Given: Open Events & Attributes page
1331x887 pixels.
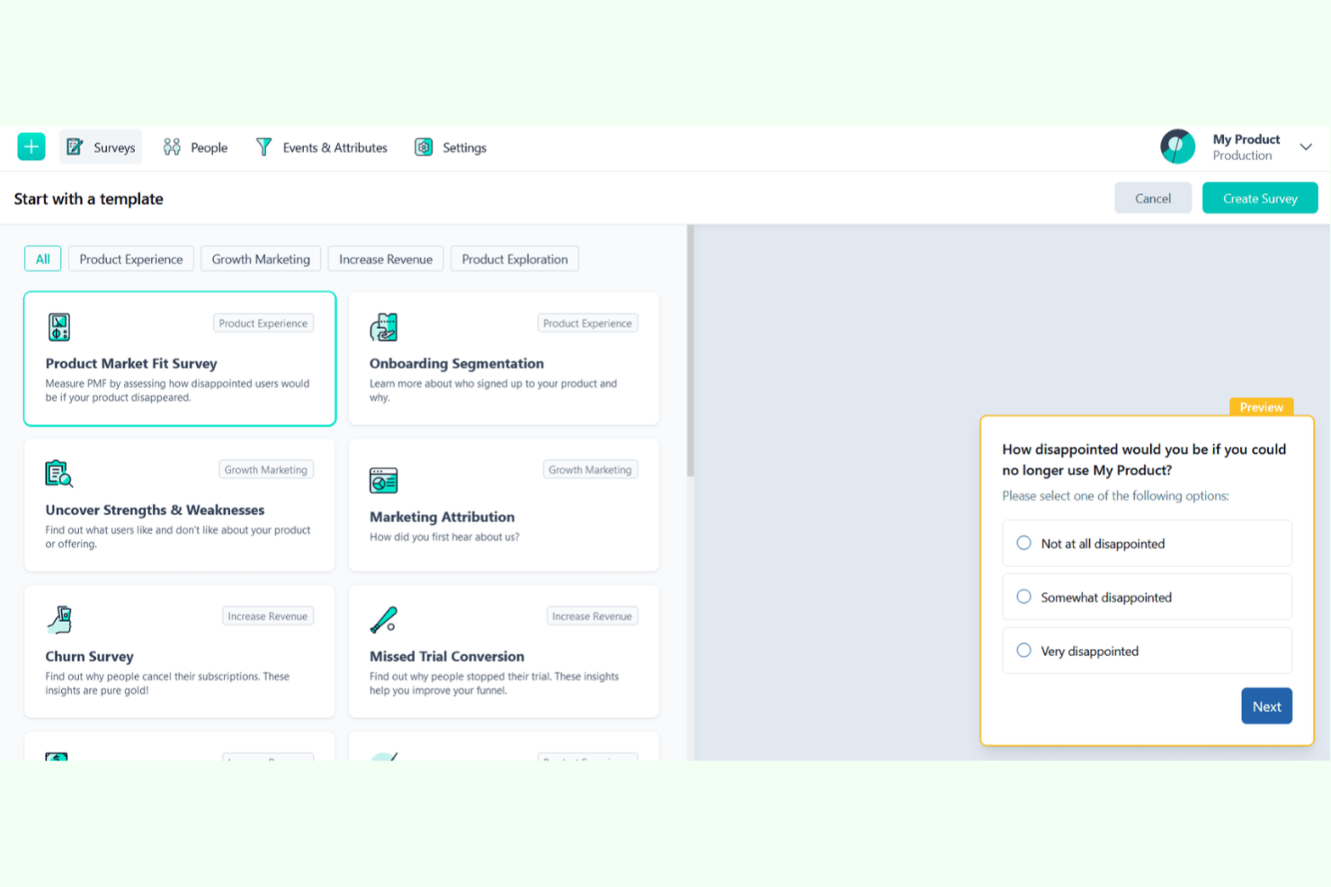Looking at the screenshot, I should click(321, 147).
